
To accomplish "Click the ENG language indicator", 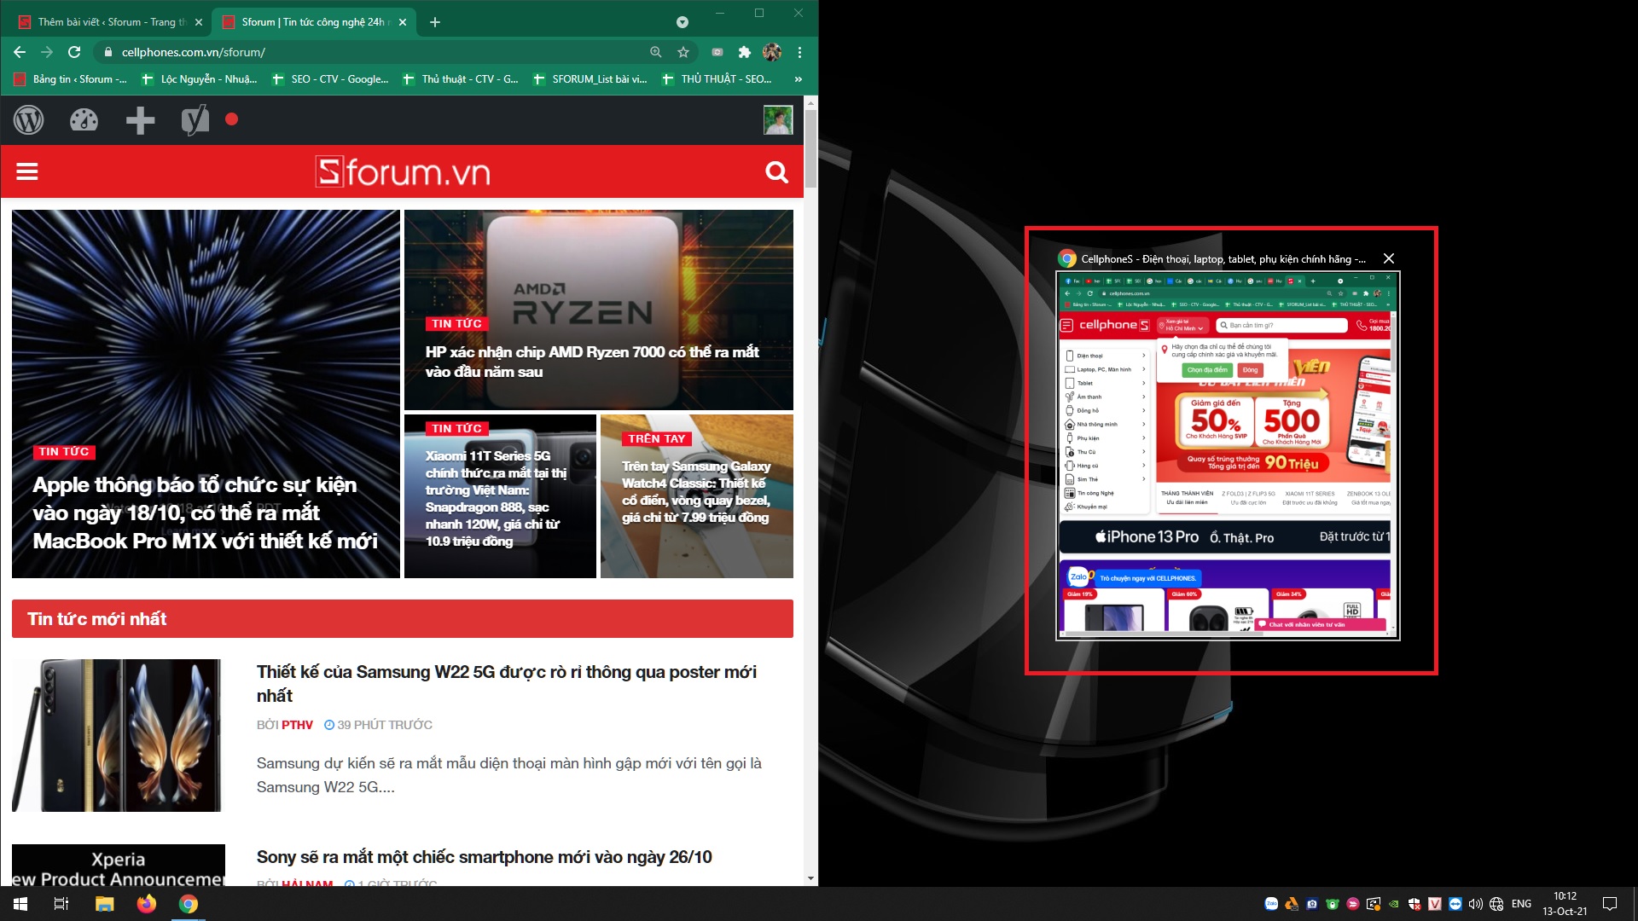I will pos(1521,904).
